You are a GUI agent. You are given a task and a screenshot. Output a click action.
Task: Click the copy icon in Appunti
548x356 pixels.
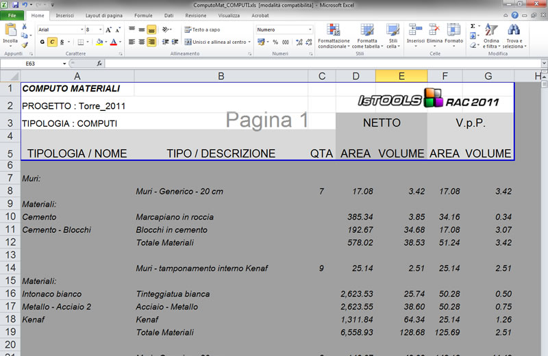24,36
